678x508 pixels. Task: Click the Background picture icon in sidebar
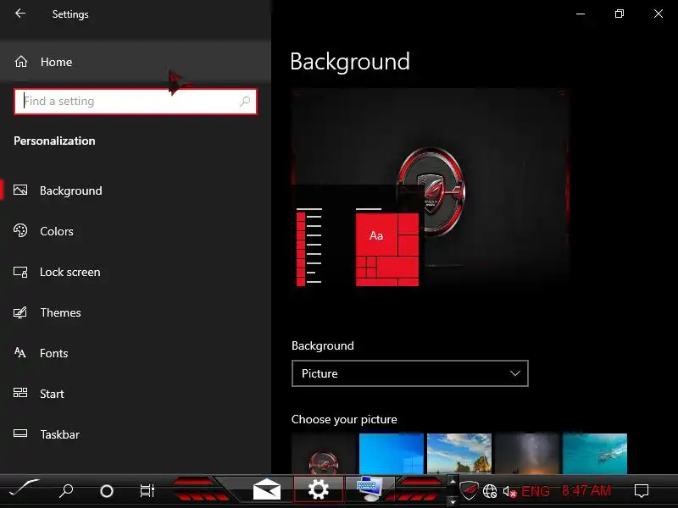[20, 190]
